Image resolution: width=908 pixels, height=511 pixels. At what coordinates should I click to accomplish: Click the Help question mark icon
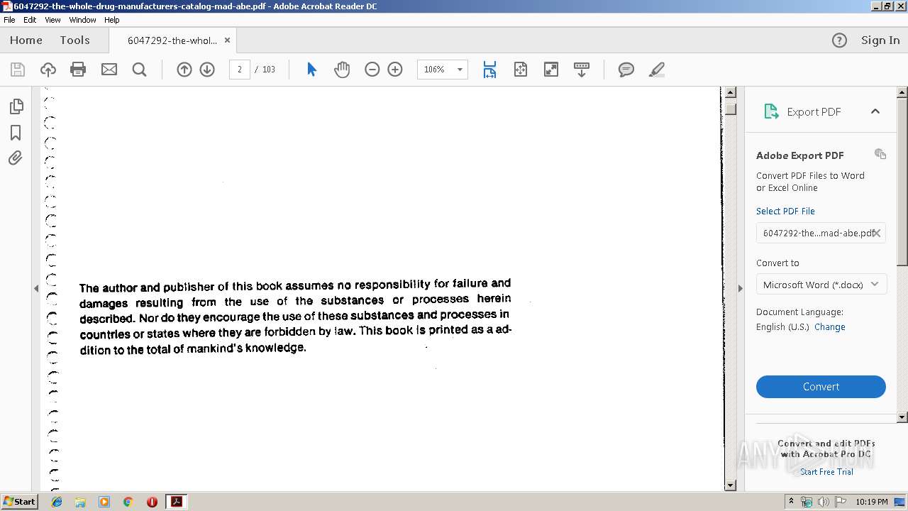point(839,40)
